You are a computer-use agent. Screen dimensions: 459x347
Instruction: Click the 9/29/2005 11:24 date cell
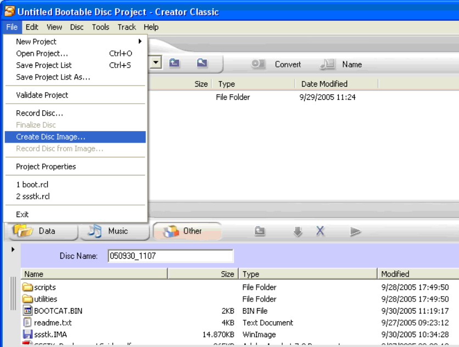coord(327,97)
